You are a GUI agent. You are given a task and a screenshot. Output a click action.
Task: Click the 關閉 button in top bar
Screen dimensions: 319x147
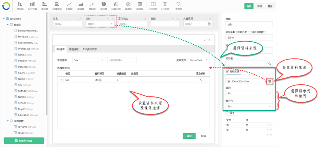270,6
